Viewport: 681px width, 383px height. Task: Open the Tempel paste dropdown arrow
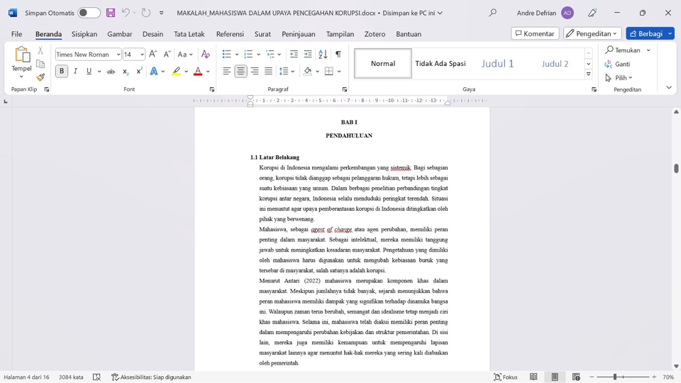pos(21,77)
